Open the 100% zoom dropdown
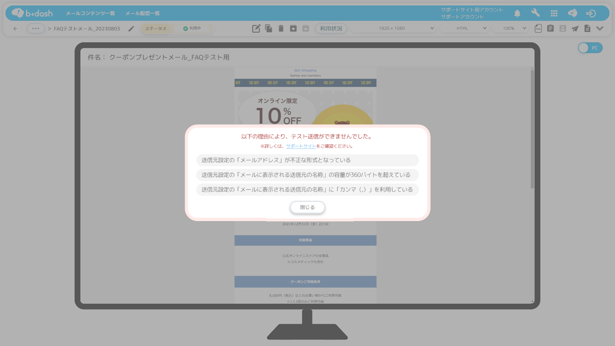 511,28
